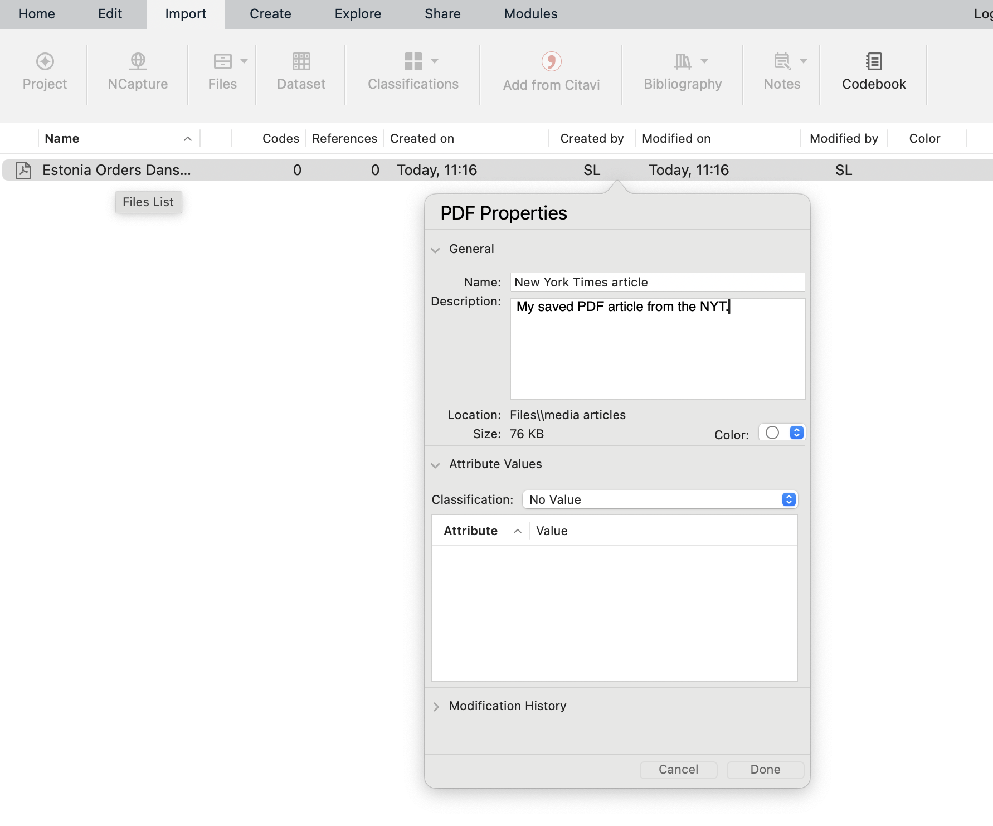Screen dimensions: 993x826
Task: Collapse the Attribute Values section
Action: click(x=436, y=465)
